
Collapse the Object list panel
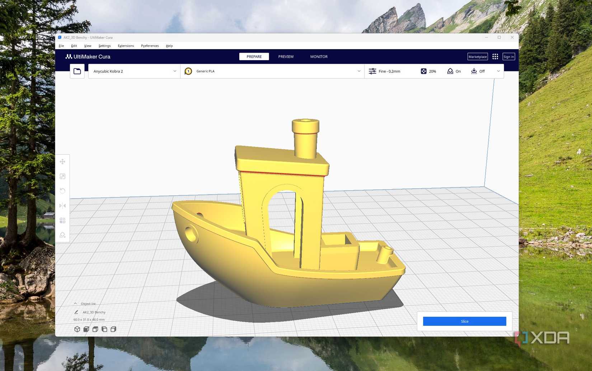tap(75, 303)
